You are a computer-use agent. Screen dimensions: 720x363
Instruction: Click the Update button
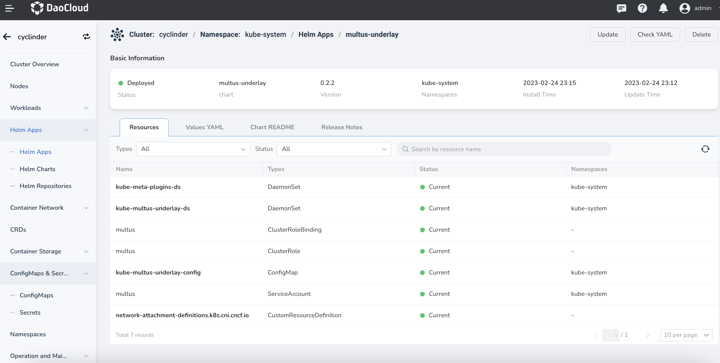point(608,34)
